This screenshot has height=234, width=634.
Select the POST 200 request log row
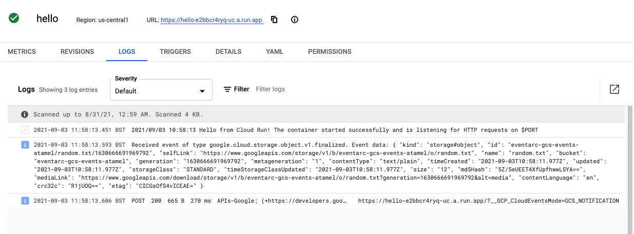tap(308, 201)
